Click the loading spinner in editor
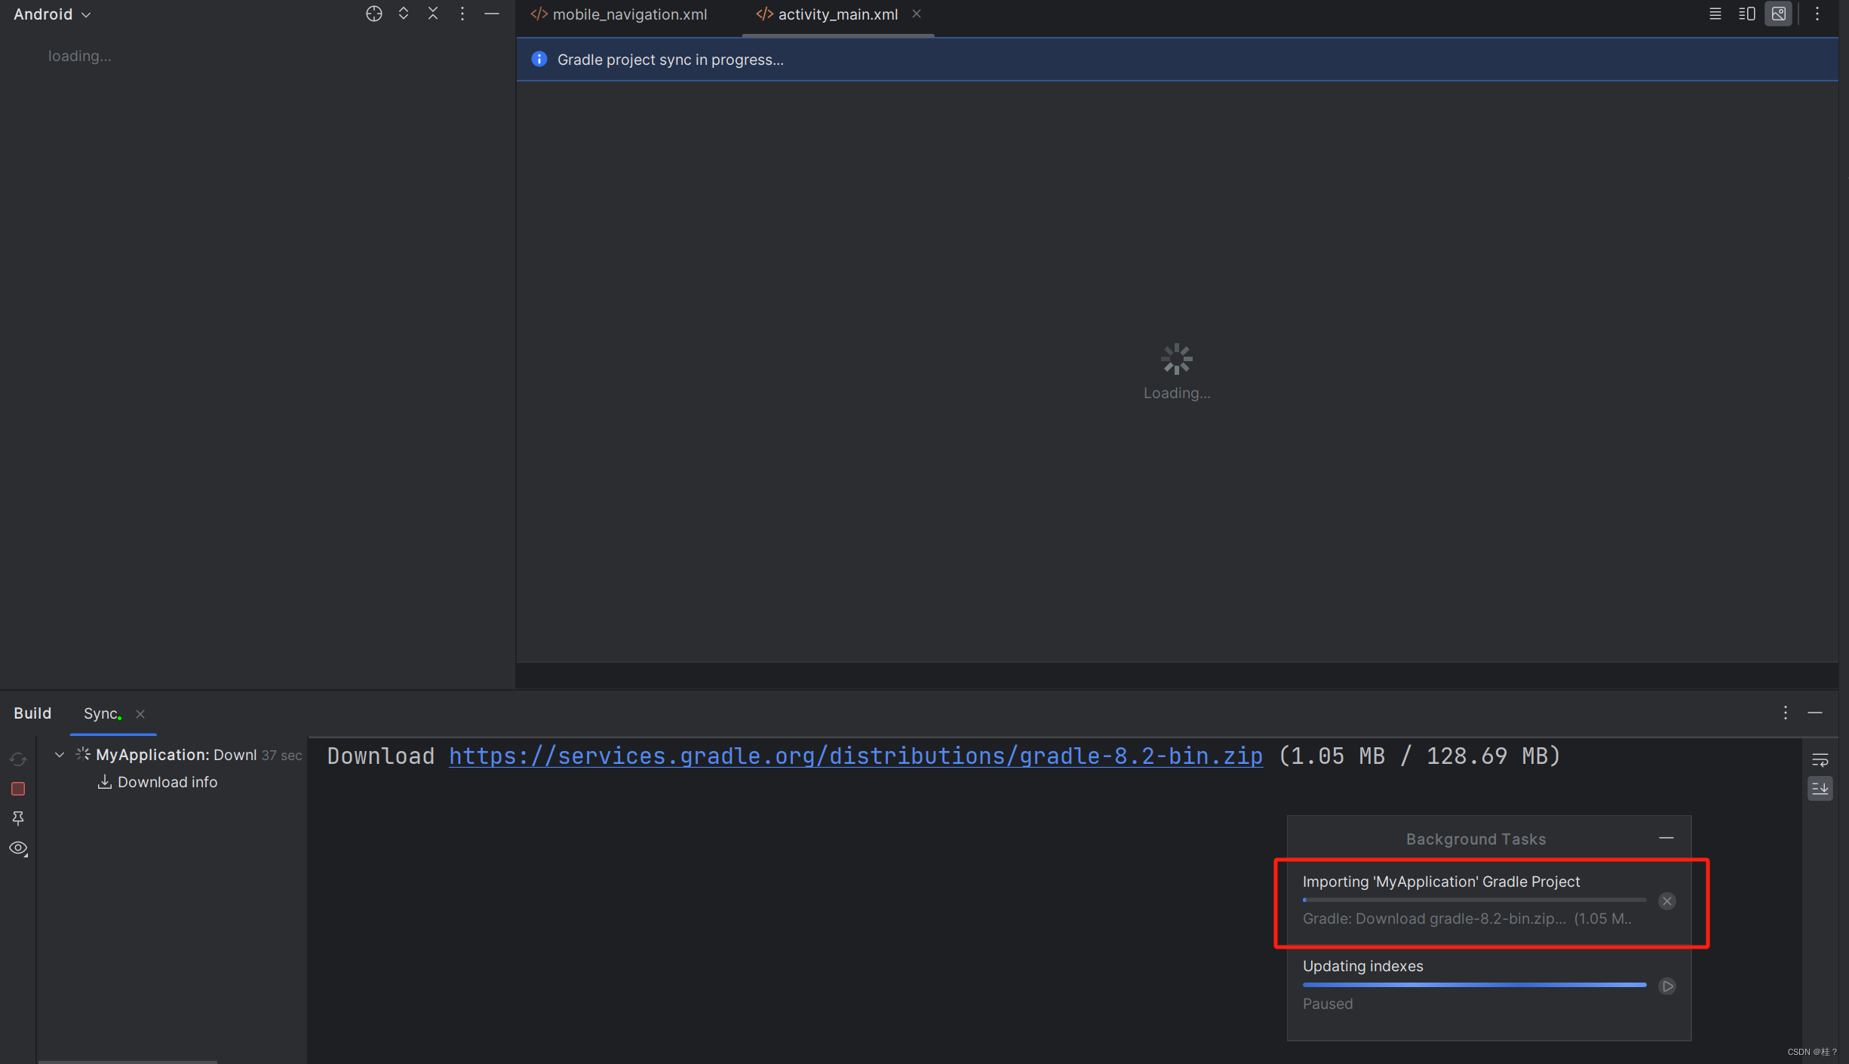1849x1064 pixels. click(x=1176, y=359)
